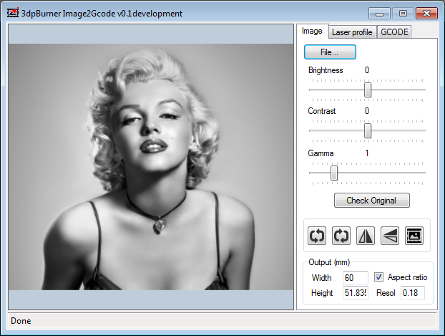The image size is (445, 336).
Task: Click the 'Done' status bar text
Action: pyautogui.click(x=21, y=321)
